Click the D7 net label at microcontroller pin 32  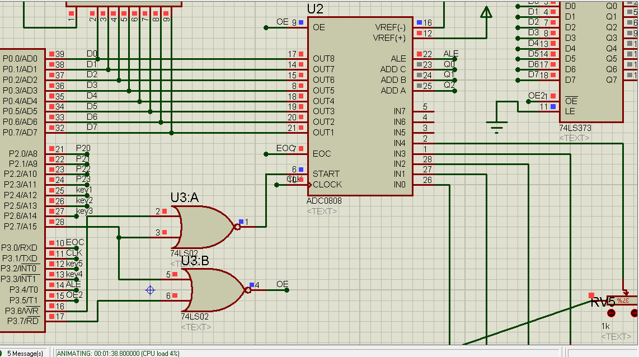pos(92,127)
